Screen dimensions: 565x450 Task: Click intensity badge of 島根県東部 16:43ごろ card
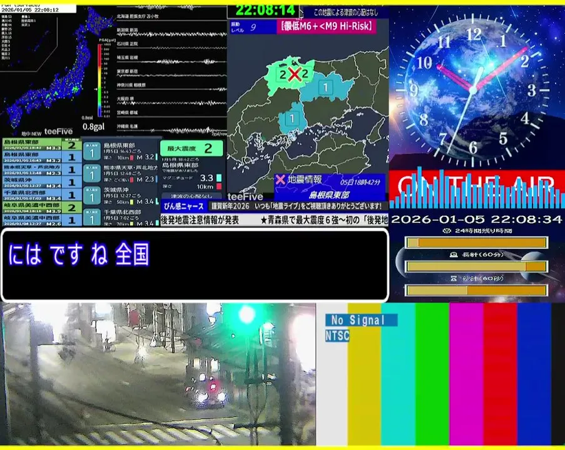pos(92,151)
